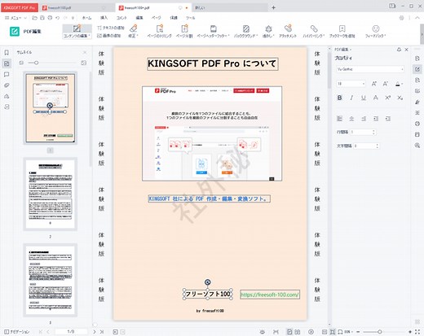This screenshot has height=336, width=424.
Task: Open the font color dropdown arrow
Action: coord(402,84)
